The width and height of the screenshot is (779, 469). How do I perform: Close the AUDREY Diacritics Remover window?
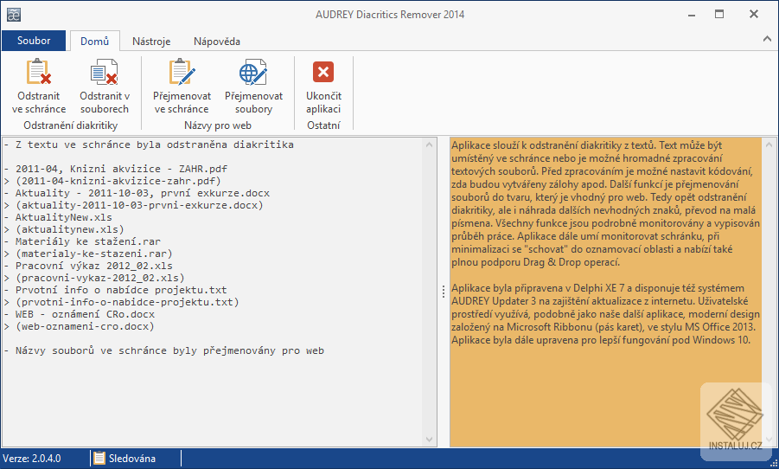coord(754,15)
